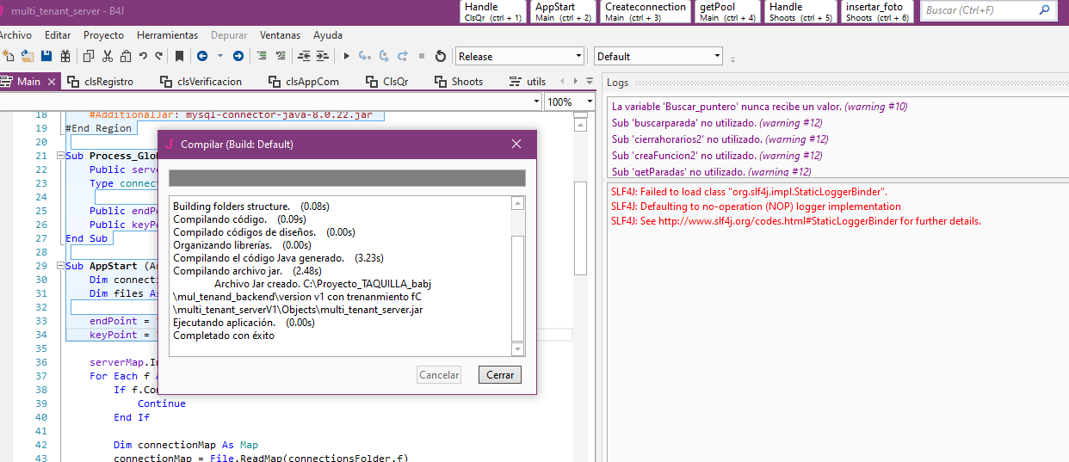Open the Release build mode dropdown
The height and width of the screenshot is (462, 1069).
click(x=520, y=56)
